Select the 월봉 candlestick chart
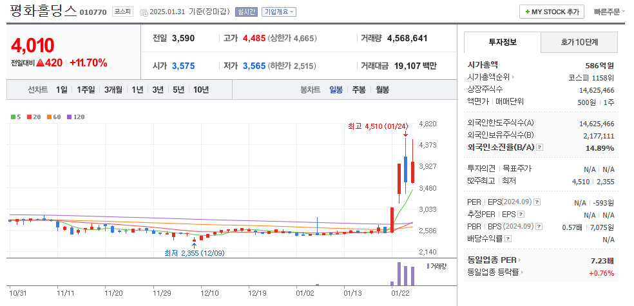Viewport: 634px width, 306px height. tap(382, 90)
